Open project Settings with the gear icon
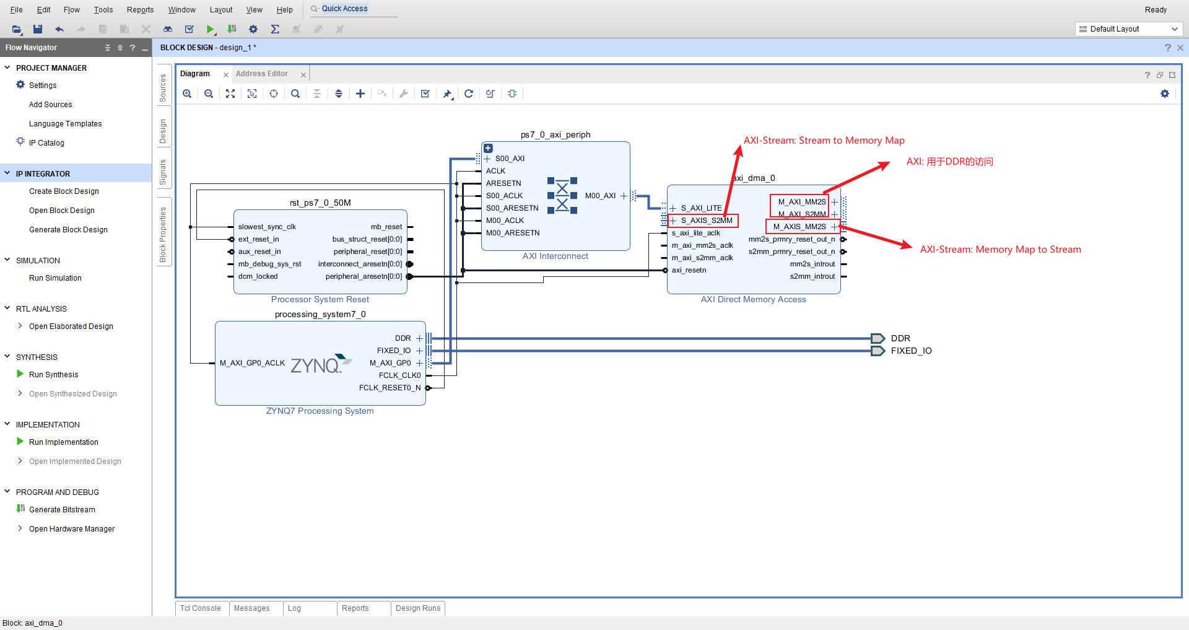The height and width of the screenshot is (630, 1189). click(253, 29)
